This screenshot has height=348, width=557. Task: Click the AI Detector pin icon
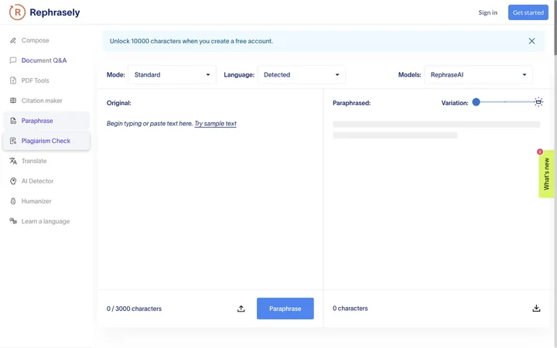click(x=13, y=181)
